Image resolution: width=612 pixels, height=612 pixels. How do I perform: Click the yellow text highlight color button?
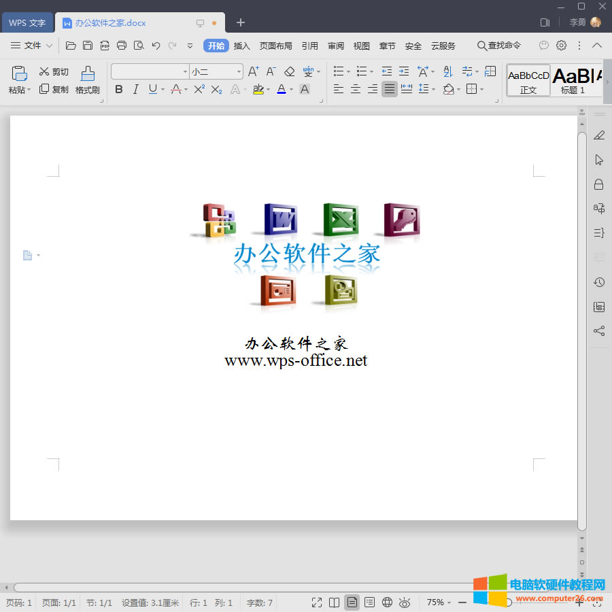258,89
